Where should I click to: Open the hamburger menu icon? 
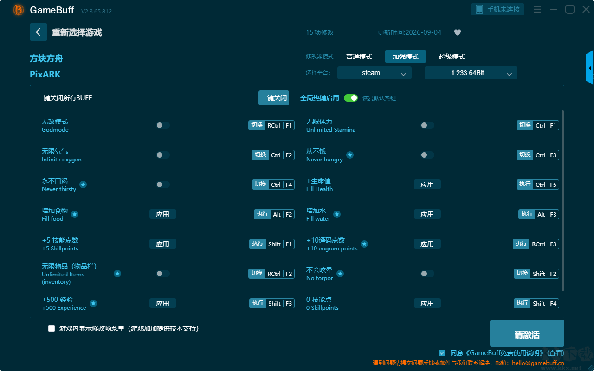coord(537,9)
